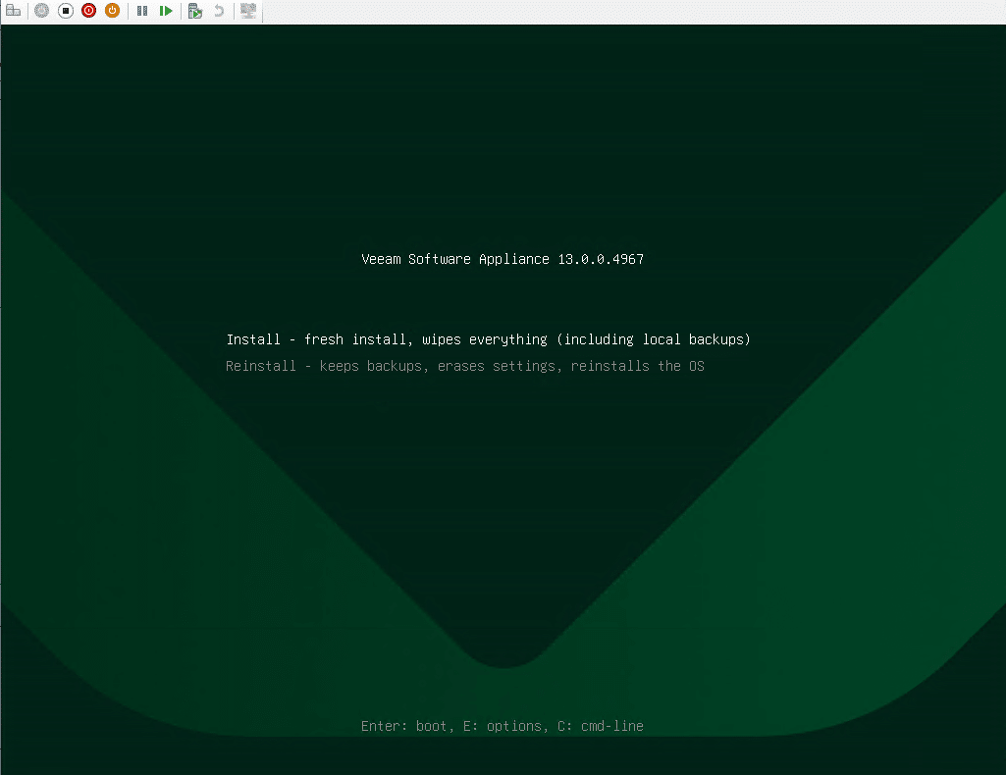Select the Install fresh install boot entry
Image resolution: width=1006 pixels, height=775 pixels.
[488, 339]
